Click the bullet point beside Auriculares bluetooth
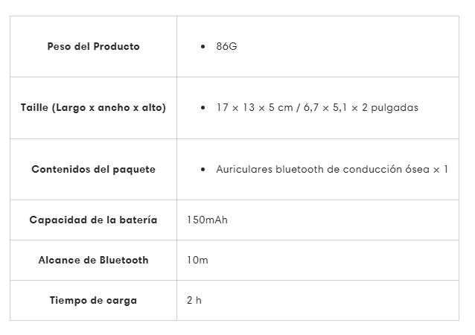The height and width of the screenshot is (335, 475). click(203, 169)
